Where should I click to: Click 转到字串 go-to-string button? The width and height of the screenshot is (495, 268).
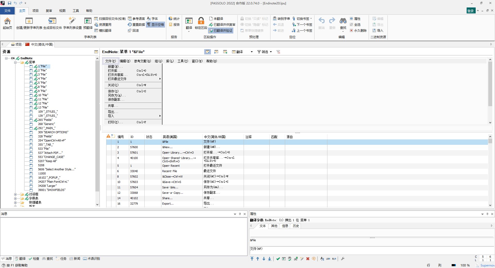(x=281, y=19)
